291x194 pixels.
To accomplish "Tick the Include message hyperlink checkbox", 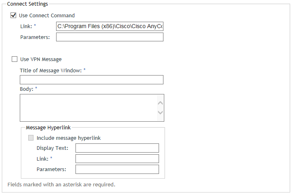I will 31,138.
